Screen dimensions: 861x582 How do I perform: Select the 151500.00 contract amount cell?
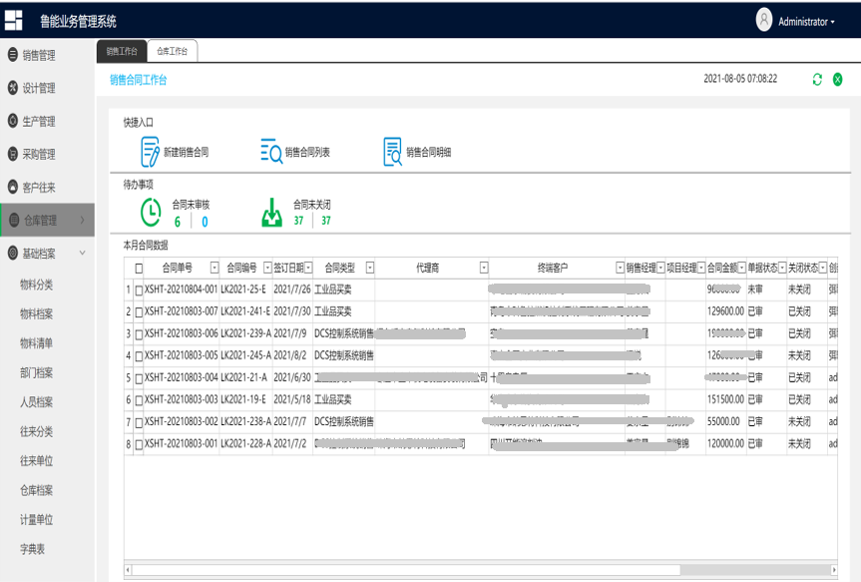pyautogui.click(x=726, y=399)
